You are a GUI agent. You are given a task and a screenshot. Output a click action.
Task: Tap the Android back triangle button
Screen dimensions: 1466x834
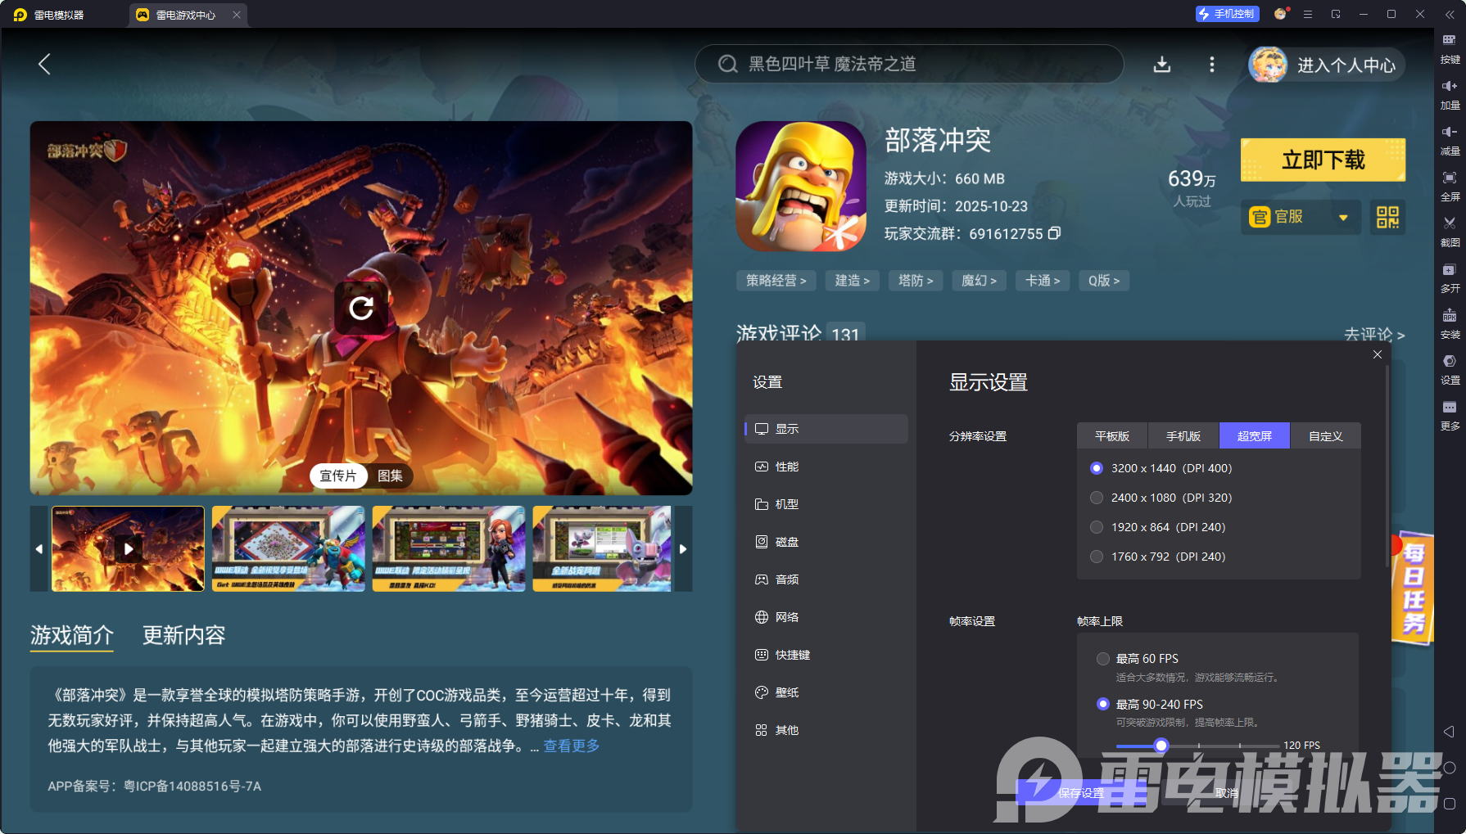pos(1449,732)
